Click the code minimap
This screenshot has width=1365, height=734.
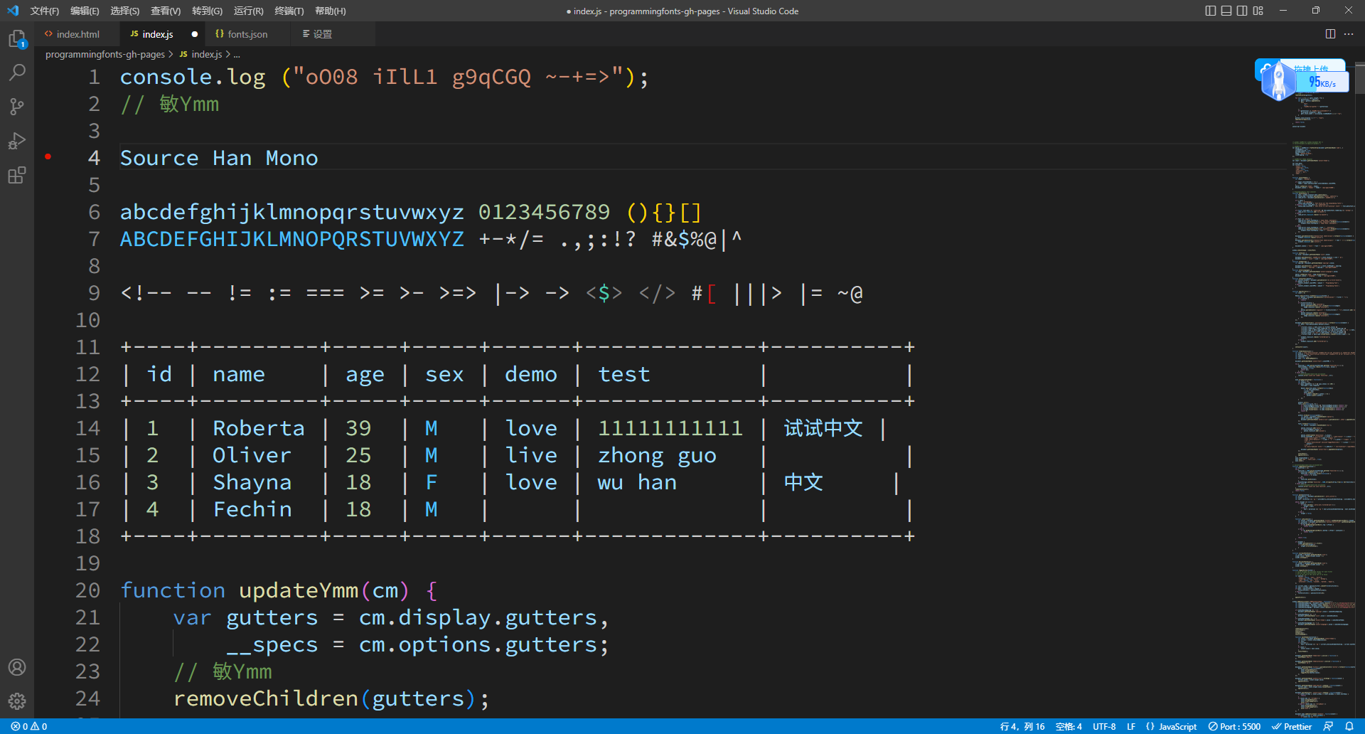[x=1322, y=391]
